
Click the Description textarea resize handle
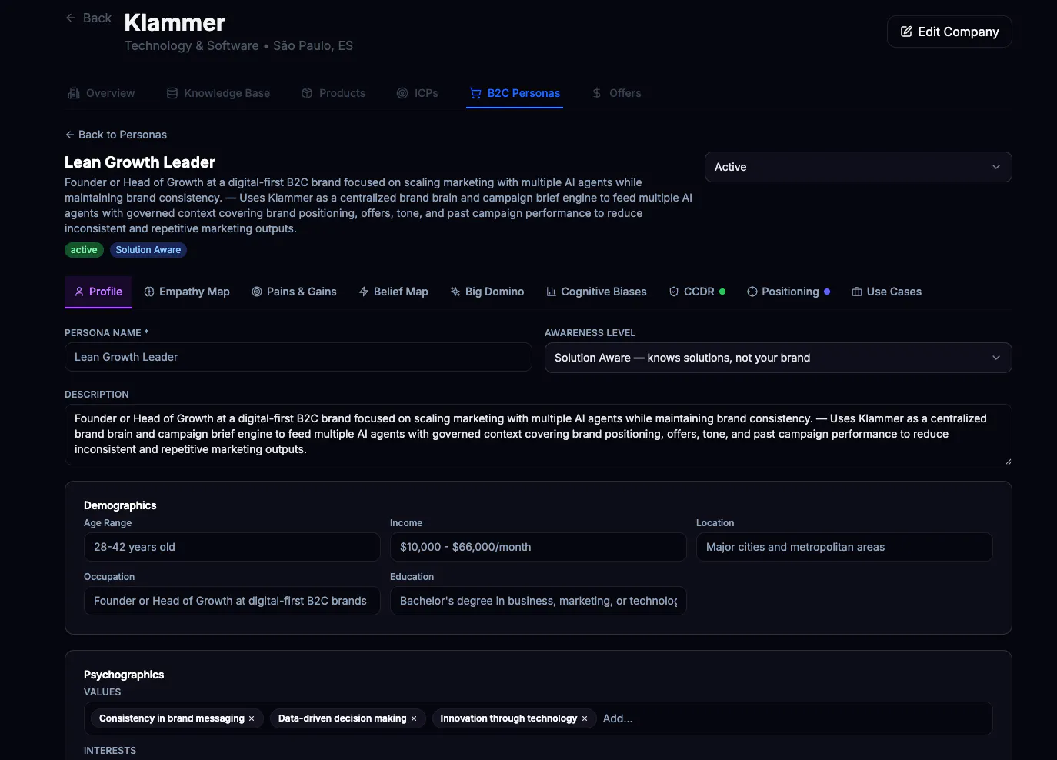point(1007,461)
